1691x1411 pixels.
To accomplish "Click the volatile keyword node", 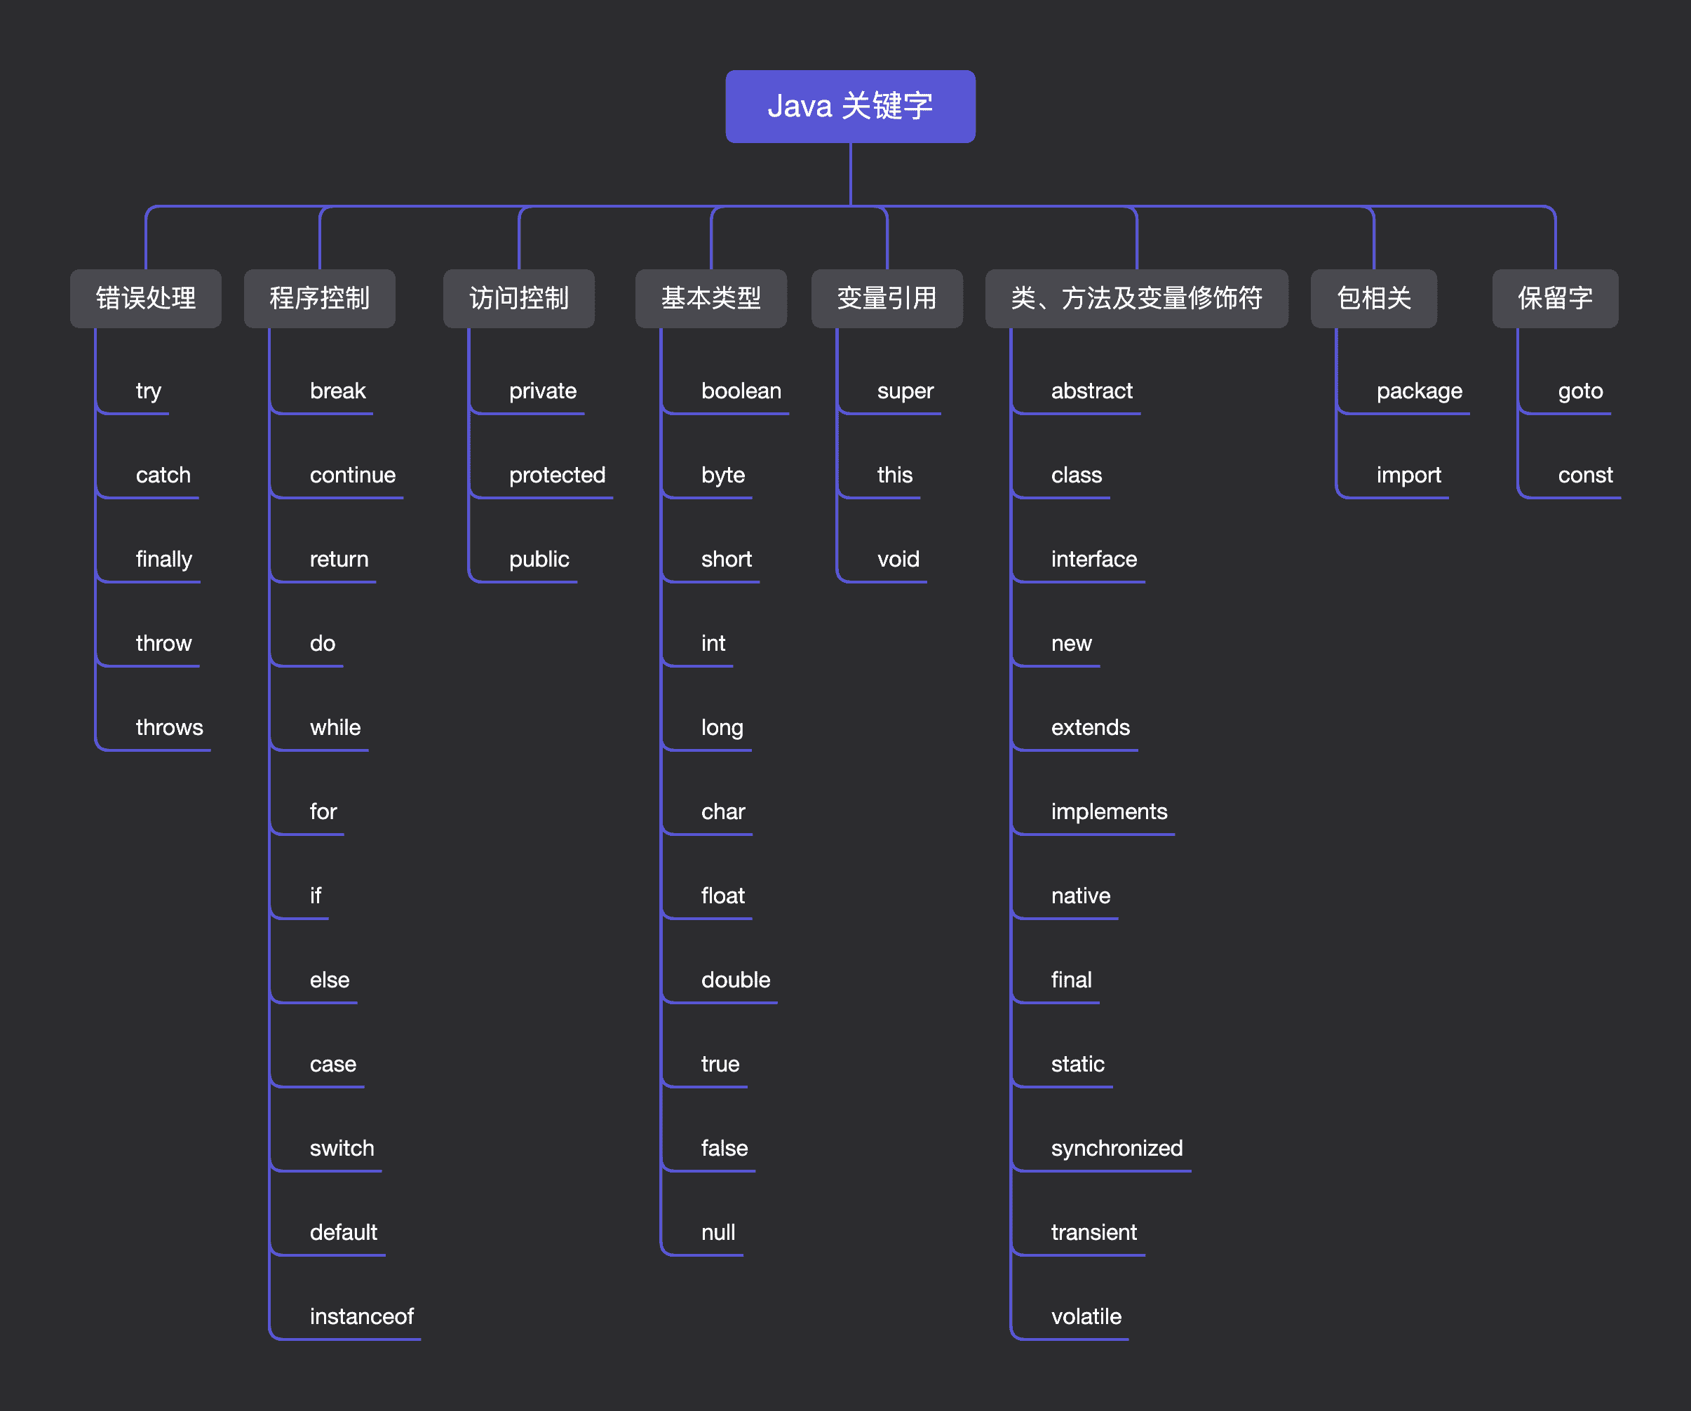I will [x=1086, y=1316].
